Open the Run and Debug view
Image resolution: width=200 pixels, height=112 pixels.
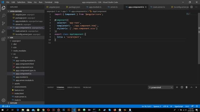coord(3,31)
